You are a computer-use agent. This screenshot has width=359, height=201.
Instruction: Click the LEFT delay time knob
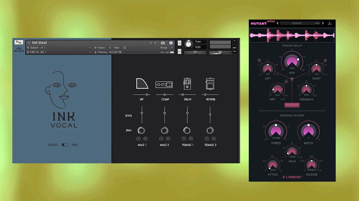tap(268, 69)
